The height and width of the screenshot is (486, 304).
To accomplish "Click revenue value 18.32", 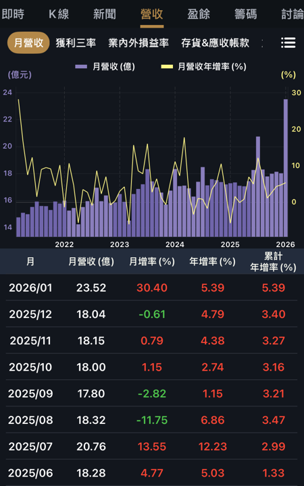I will click(91, 421).
